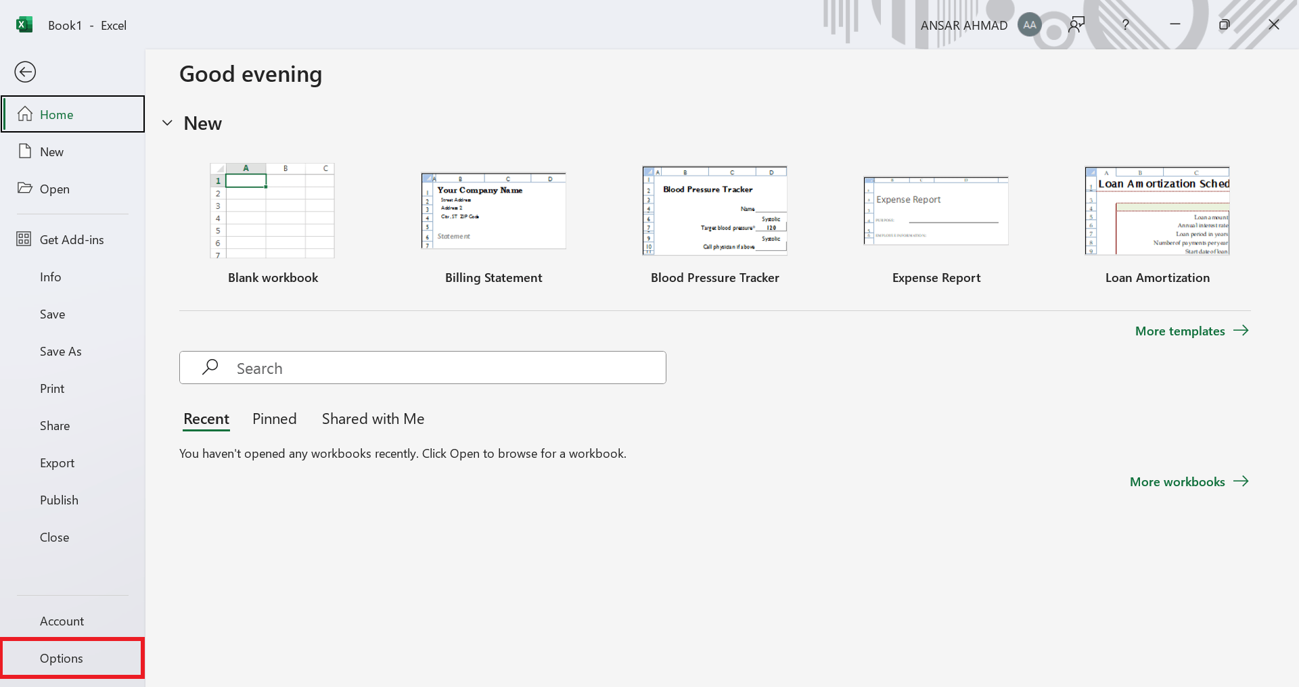Click the back arrow to return to workbook

(25, 72)
